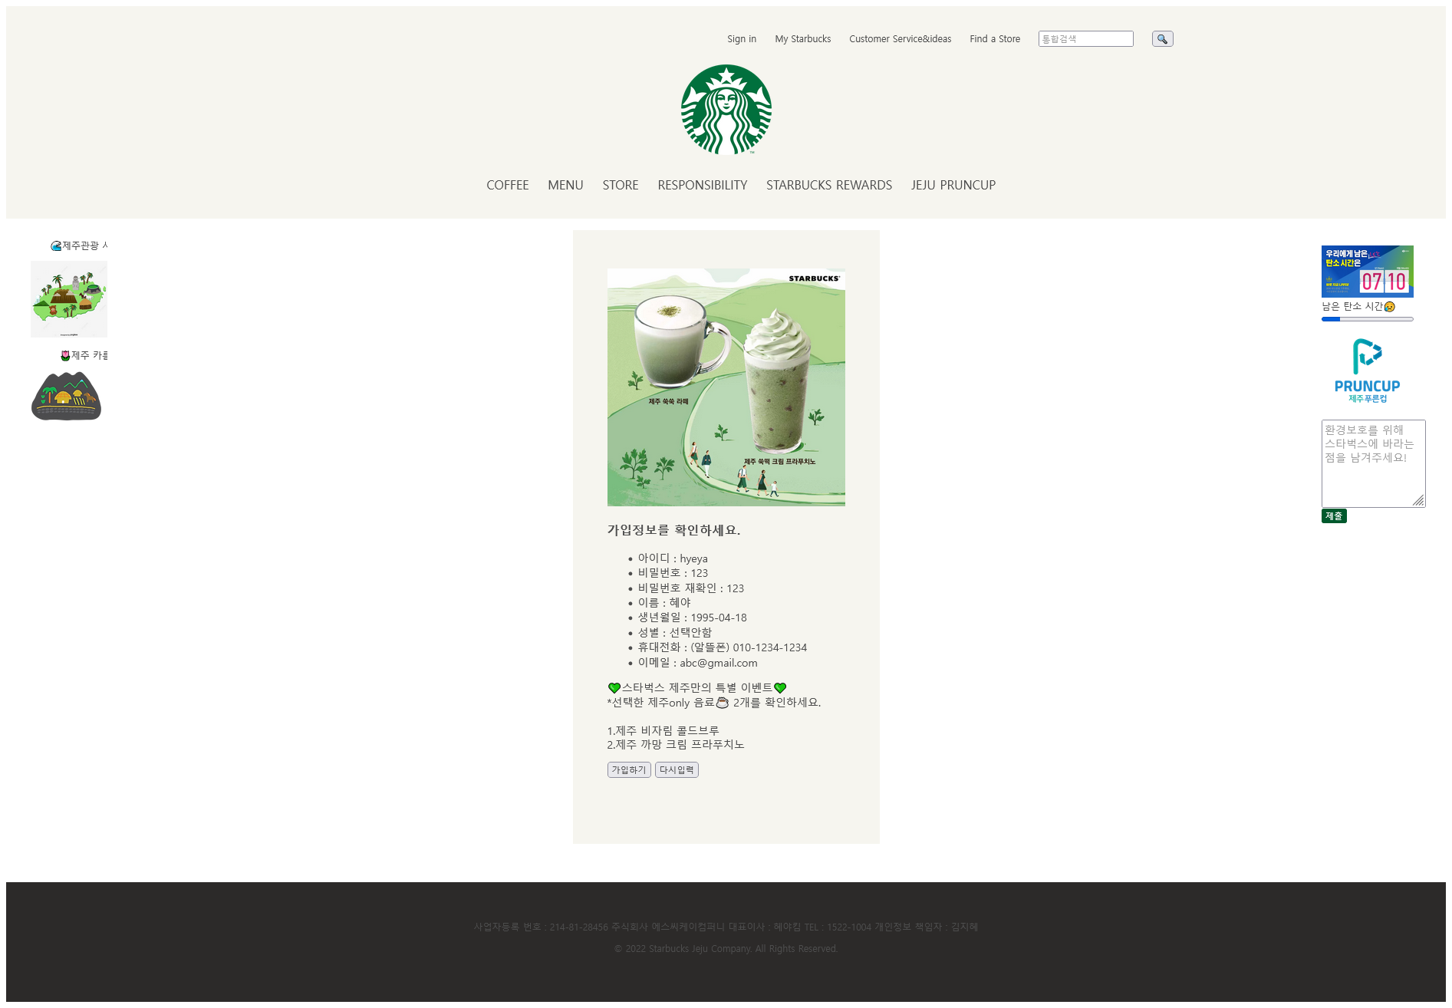Viewport: 1452px width, 1008px height.
Task: Click the 스타벅스 제주만의 특별 이벤트 line
Action: click(x=697, y=688)
